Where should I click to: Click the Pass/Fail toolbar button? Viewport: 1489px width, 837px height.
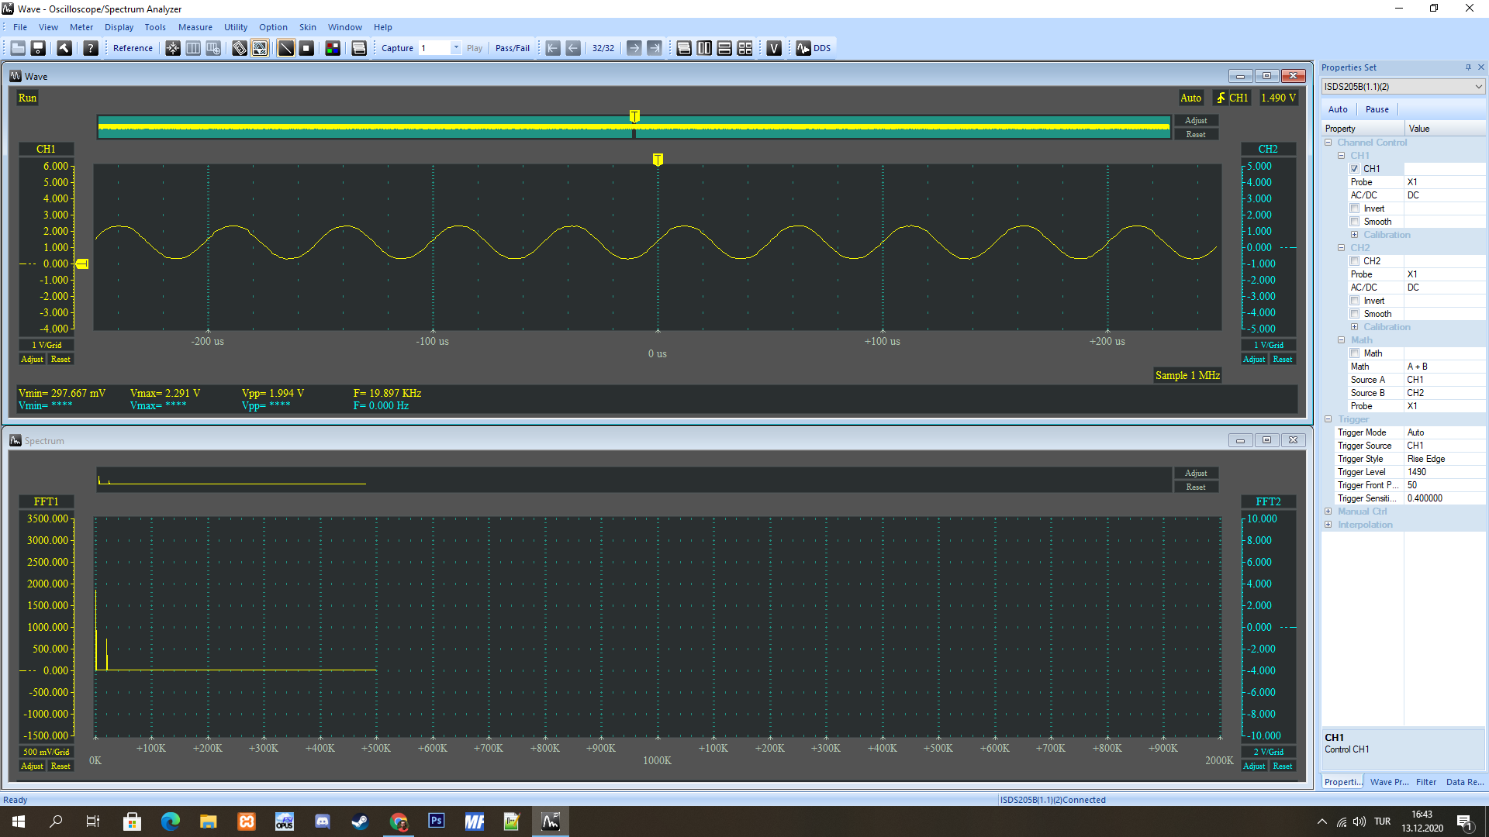513,48
